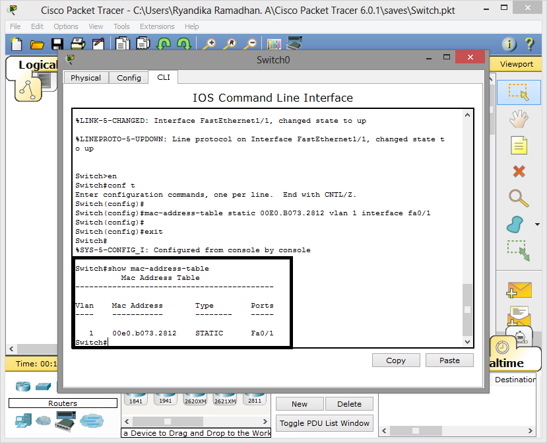Open the Help menu
Screen dimensions: 547x443
click(x=191, y=26)
